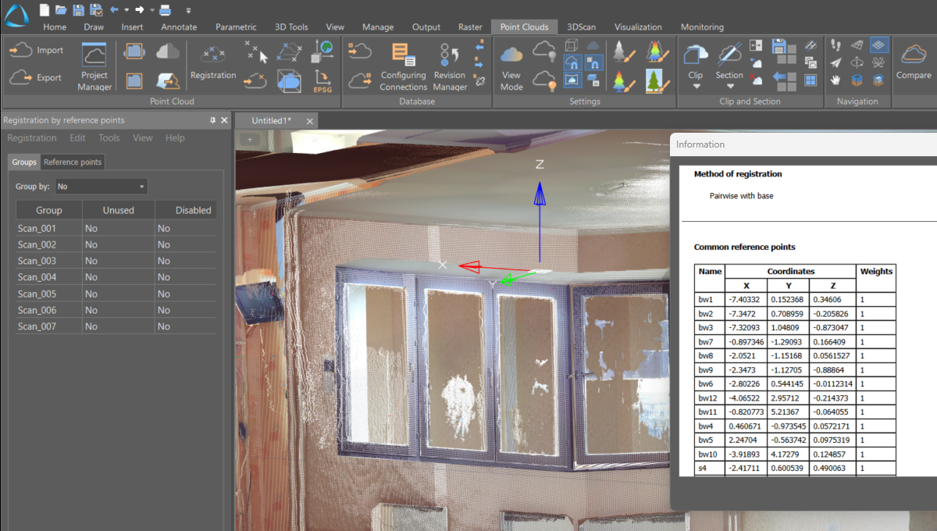The width and height of the screenshot is (937, 531).
Task: Open the Group by combo box
Action: tap(101, 186)
